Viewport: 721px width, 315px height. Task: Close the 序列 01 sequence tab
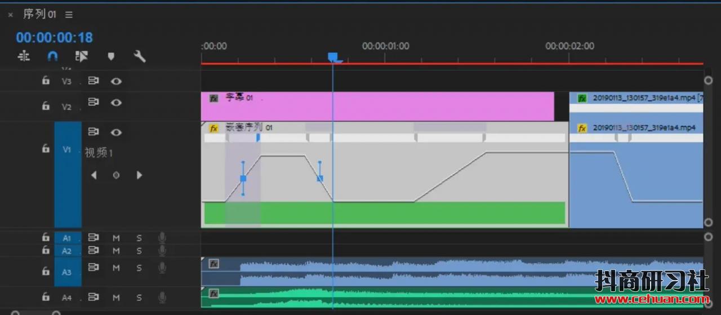(x=10, y=15)
